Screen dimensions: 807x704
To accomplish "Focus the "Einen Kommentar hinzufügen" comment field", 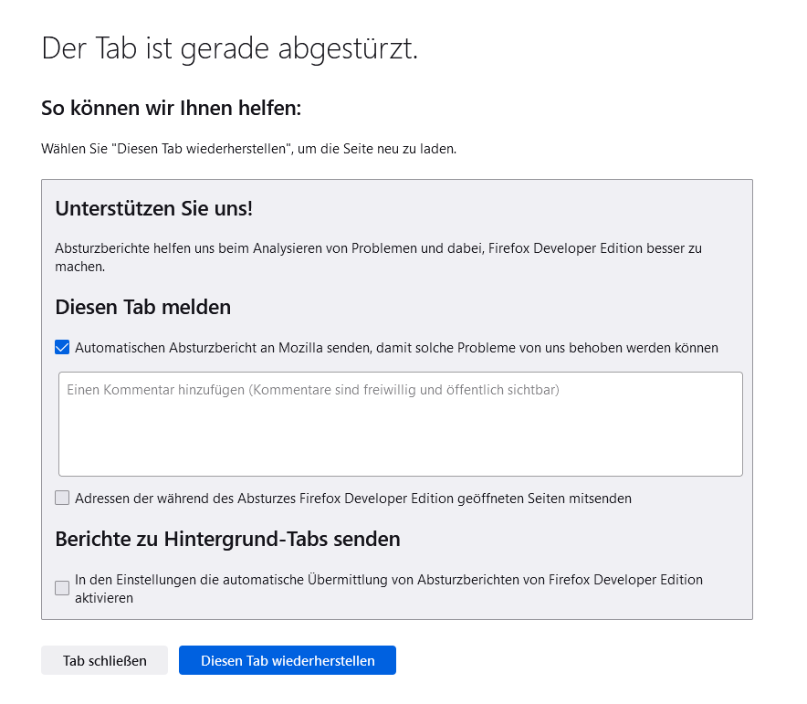I will [400, 424].
